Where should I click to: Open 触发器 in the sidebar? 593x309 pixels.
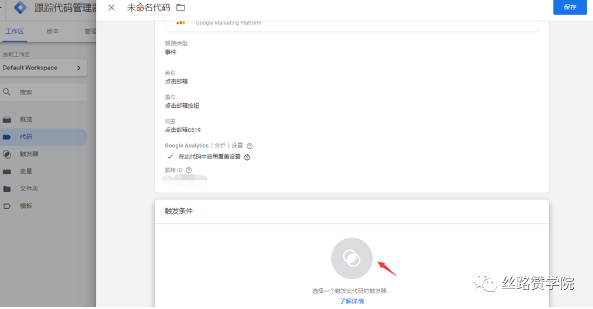pyautogui.click(x=29, y=154)
